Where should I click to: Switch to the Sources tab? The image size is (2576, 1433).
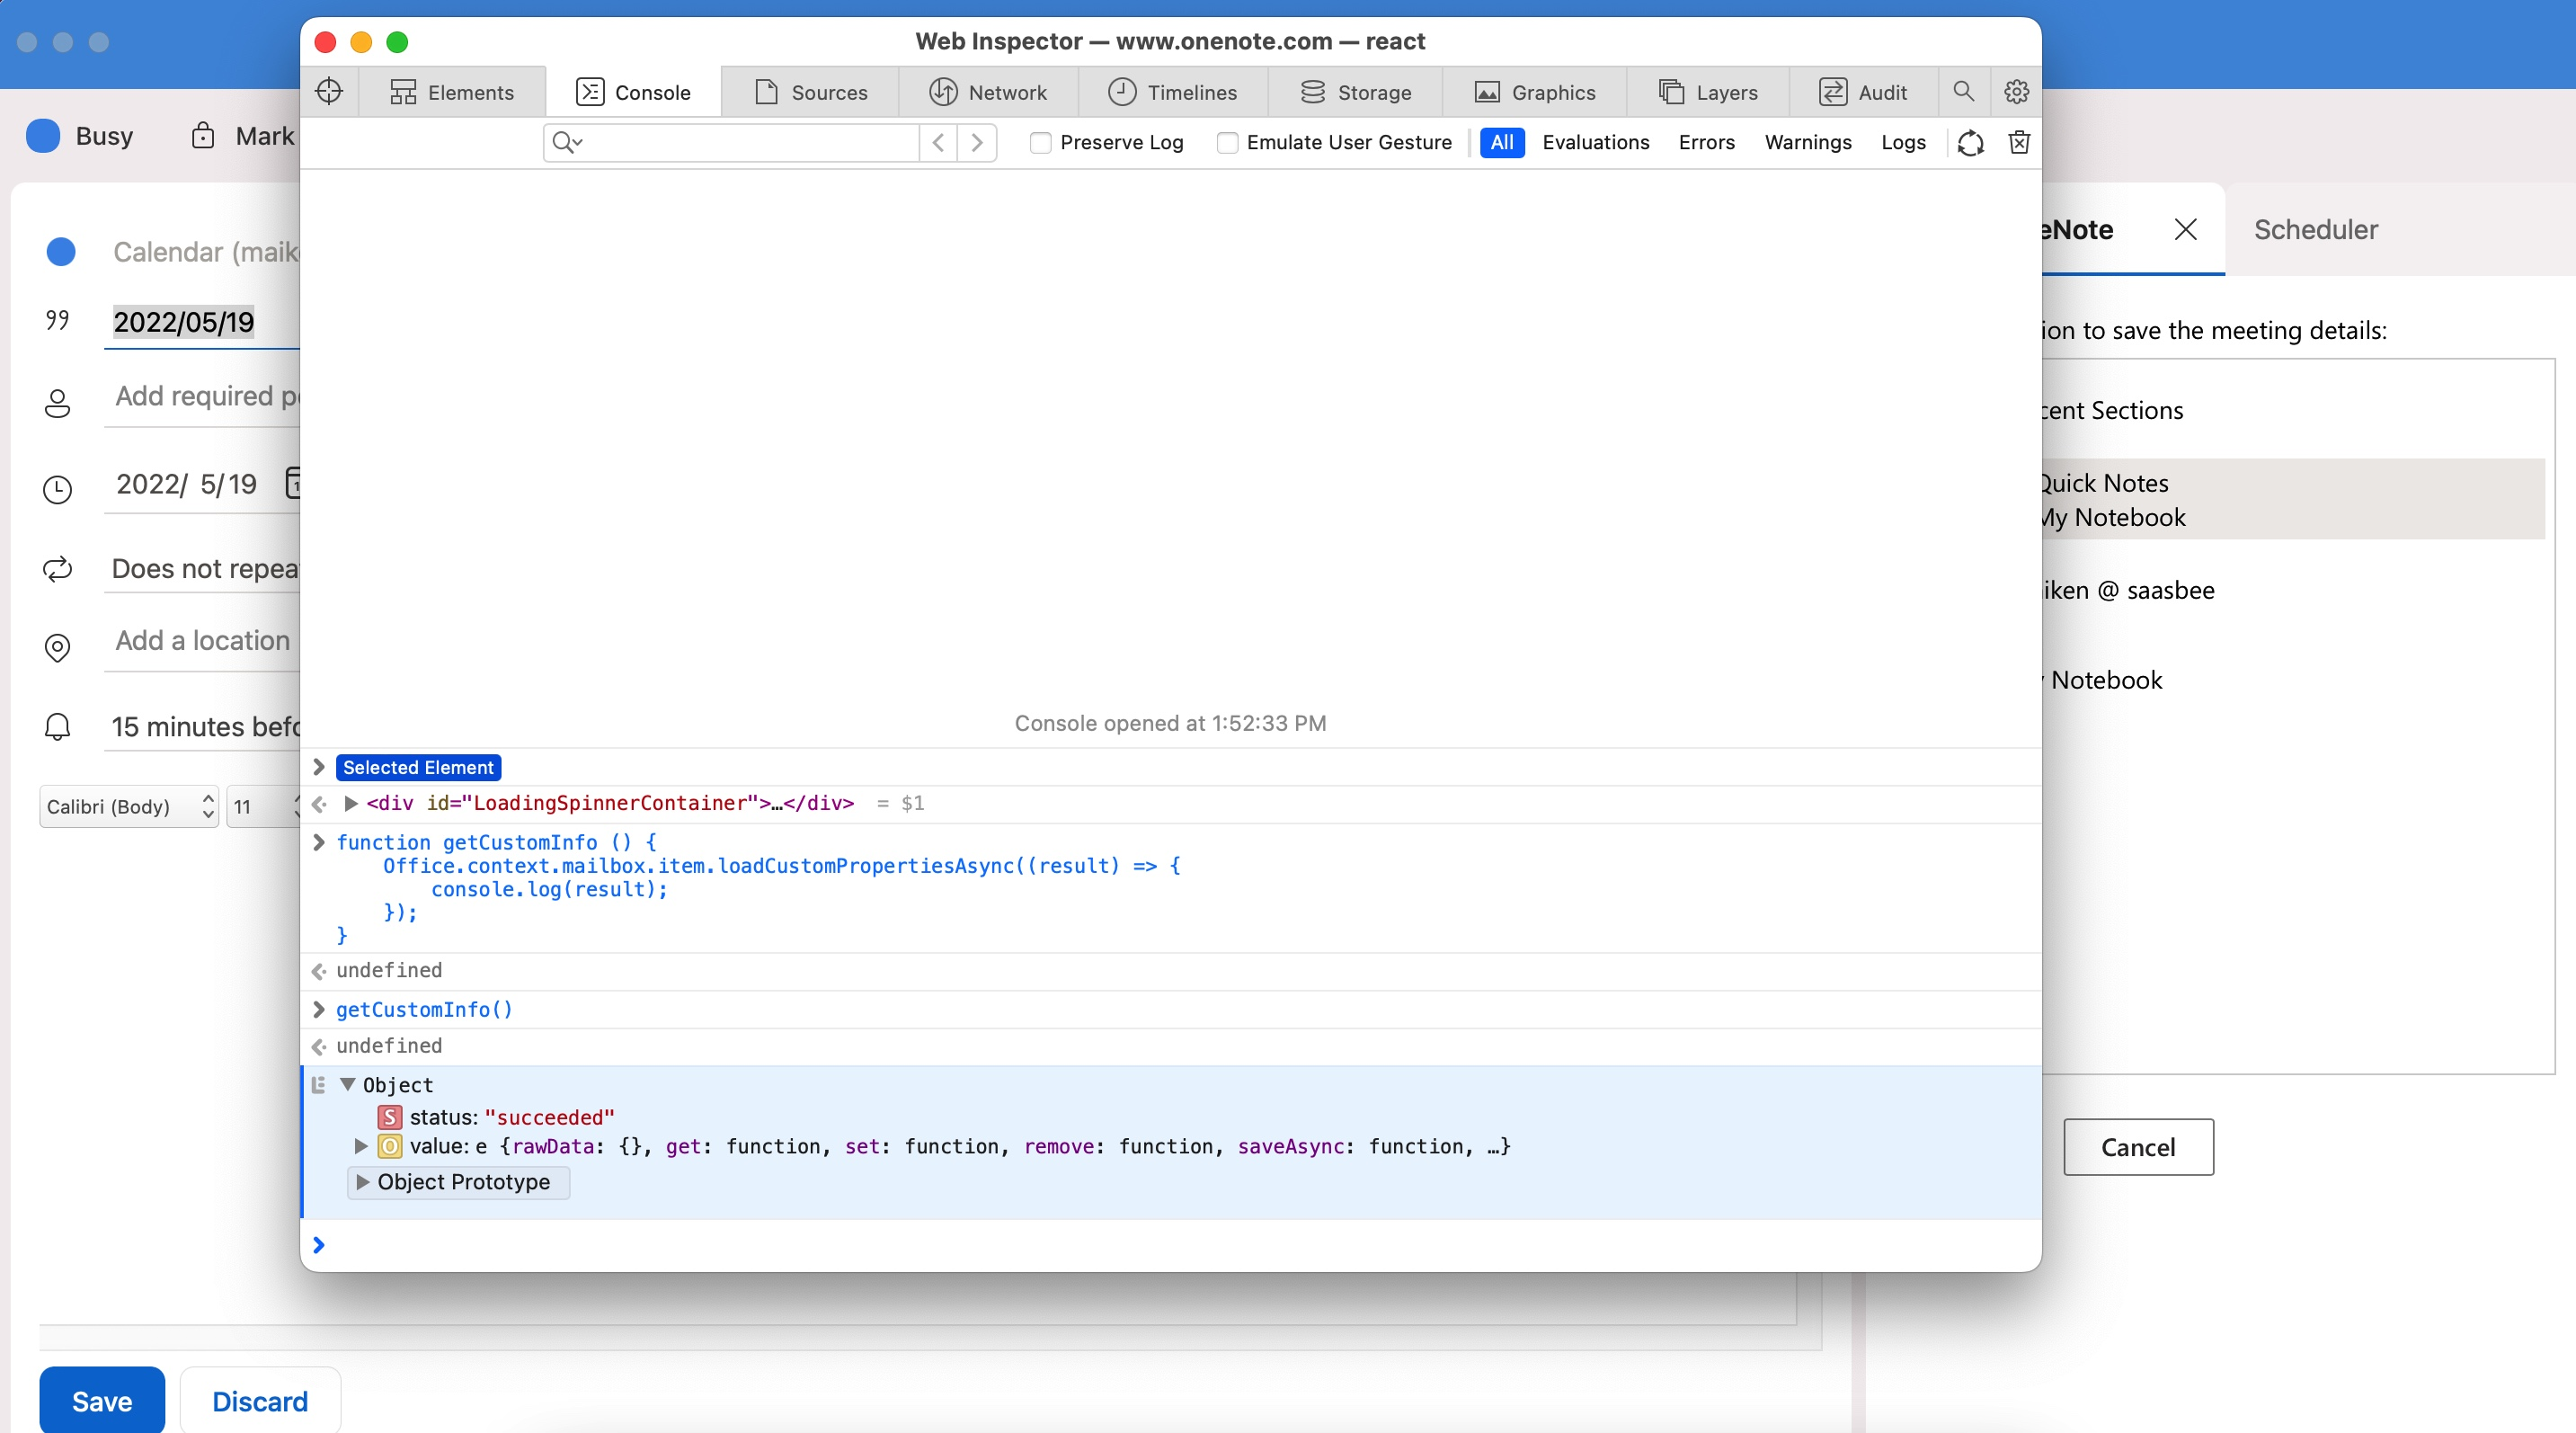click(x=811, y=91)
